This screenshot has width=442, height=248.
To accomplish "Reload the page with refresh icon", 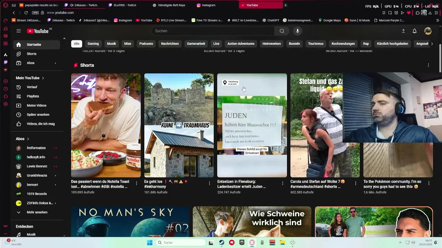I will point(26,13).
